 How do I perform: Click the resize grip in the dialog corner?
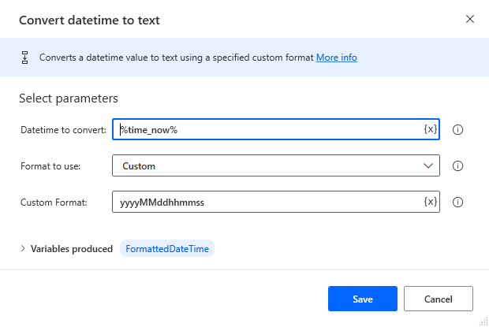point(483,321)
